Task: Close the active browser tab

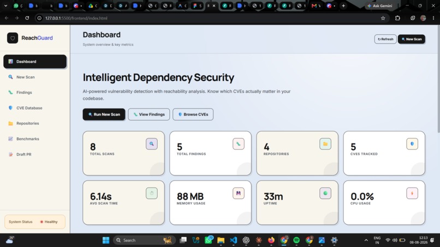Action: point(214,5)
